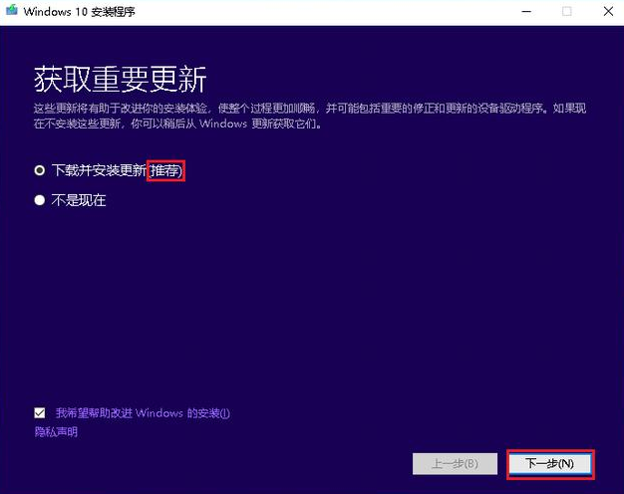
Task: Click the highlighted (推荐) text
Action: [166, 171]
